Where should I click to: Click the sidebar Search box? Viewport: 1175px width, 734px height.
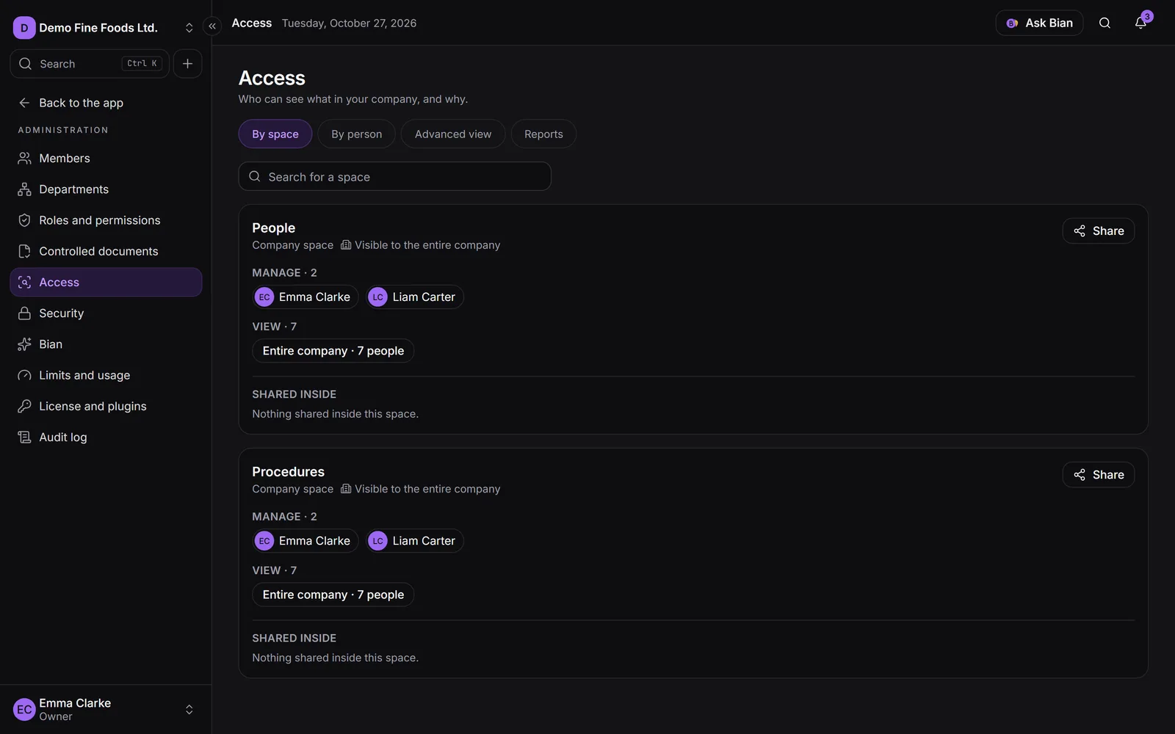click(90, 64)
